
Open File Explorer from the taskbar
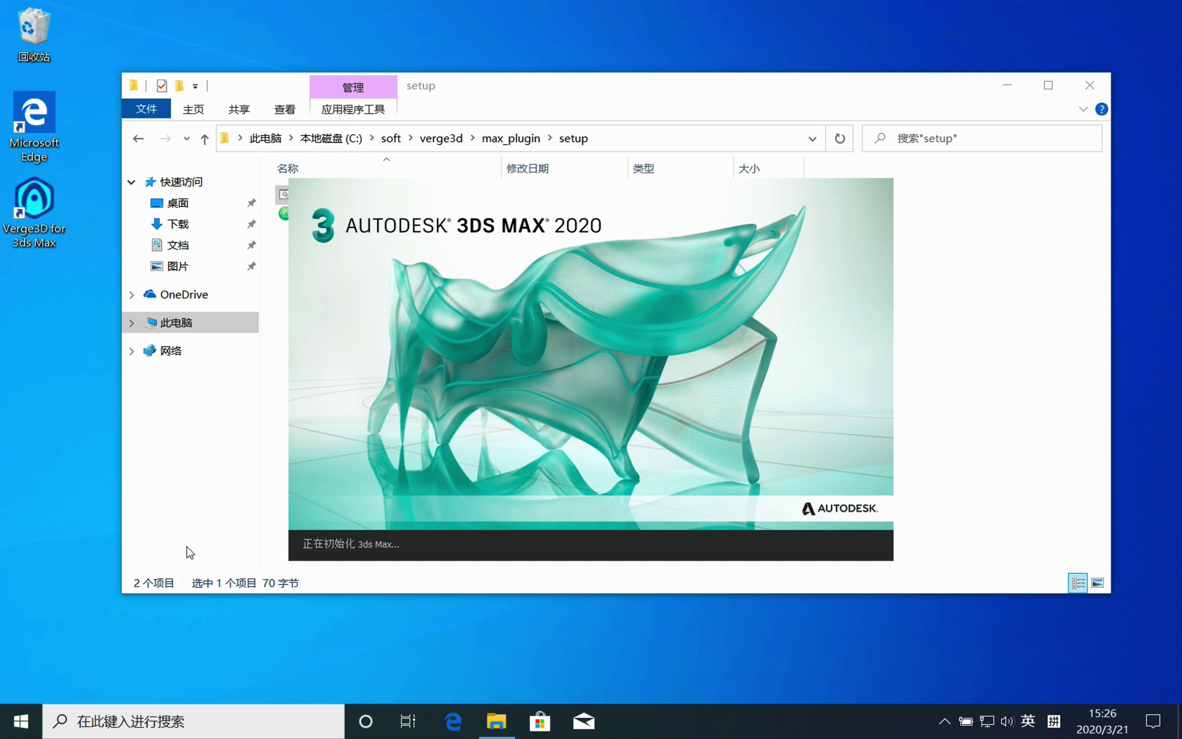coord(496,721)
